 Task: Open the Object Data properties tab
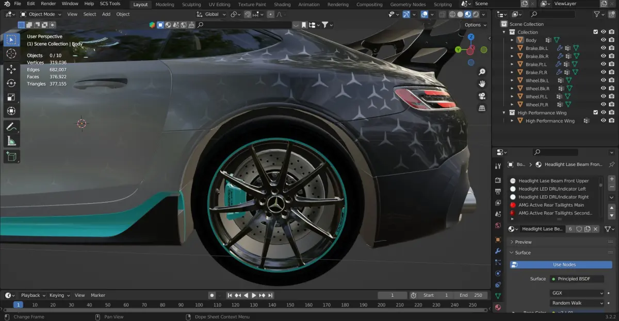coord(498,296)
